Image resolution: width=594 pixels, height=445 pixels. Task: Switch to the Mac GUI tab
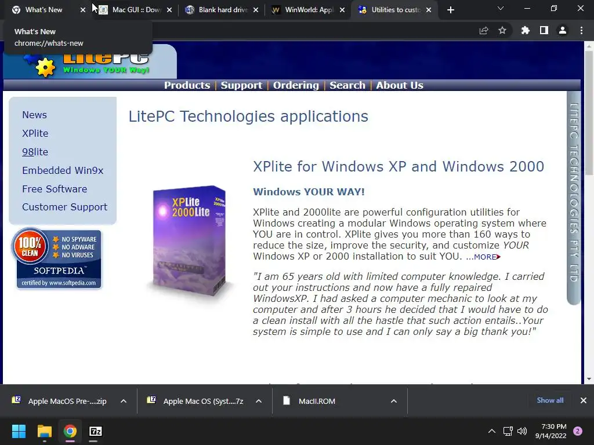pyautogui.click(x=133, y=10)
